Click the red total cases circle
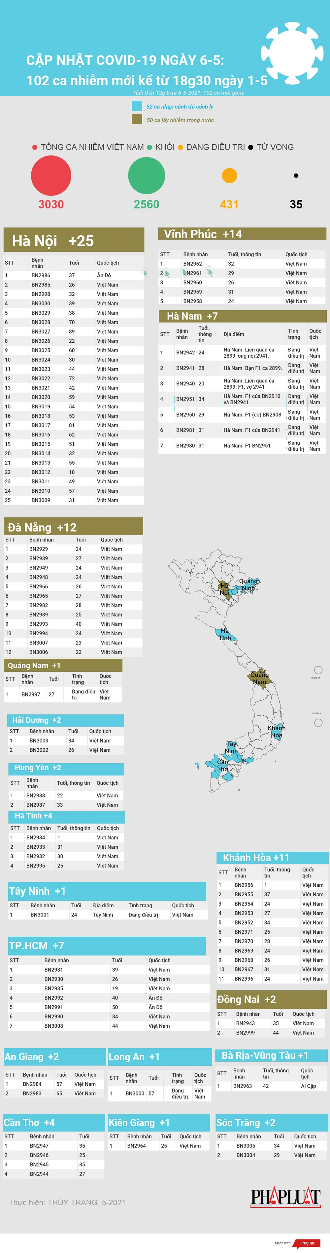330x1253 pixels. [51, 176]
